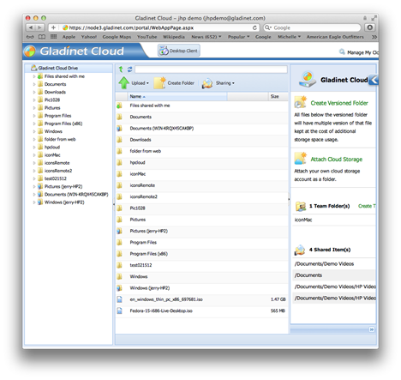
Task: Click the en_windows iso file icon
Action: [x=119, y=299]
